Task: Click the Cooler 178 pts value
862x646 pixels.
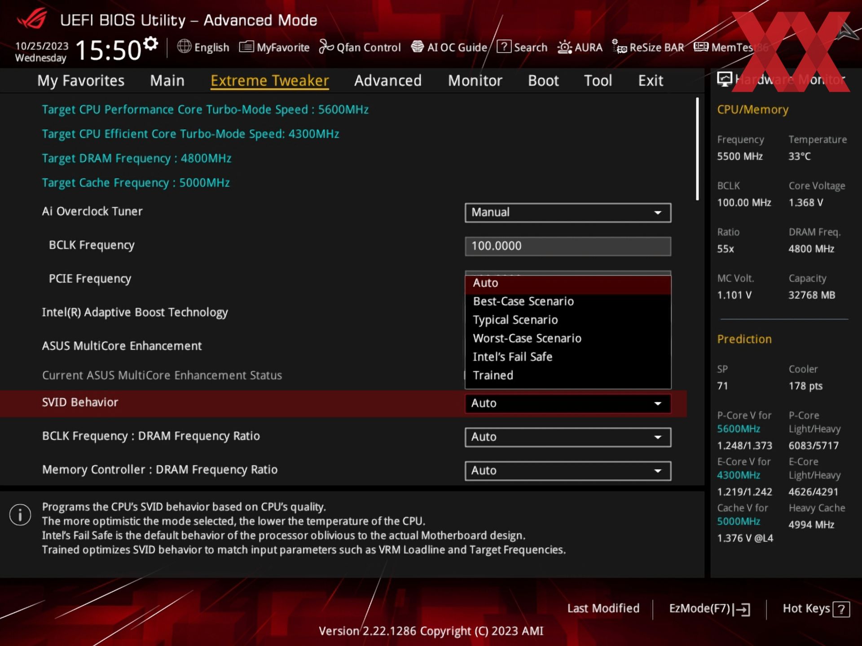Action: (x=805, y=386)
